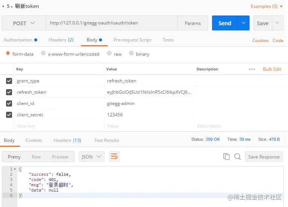
Task: Click the request URL field
Action: click(x=112, y=23)
